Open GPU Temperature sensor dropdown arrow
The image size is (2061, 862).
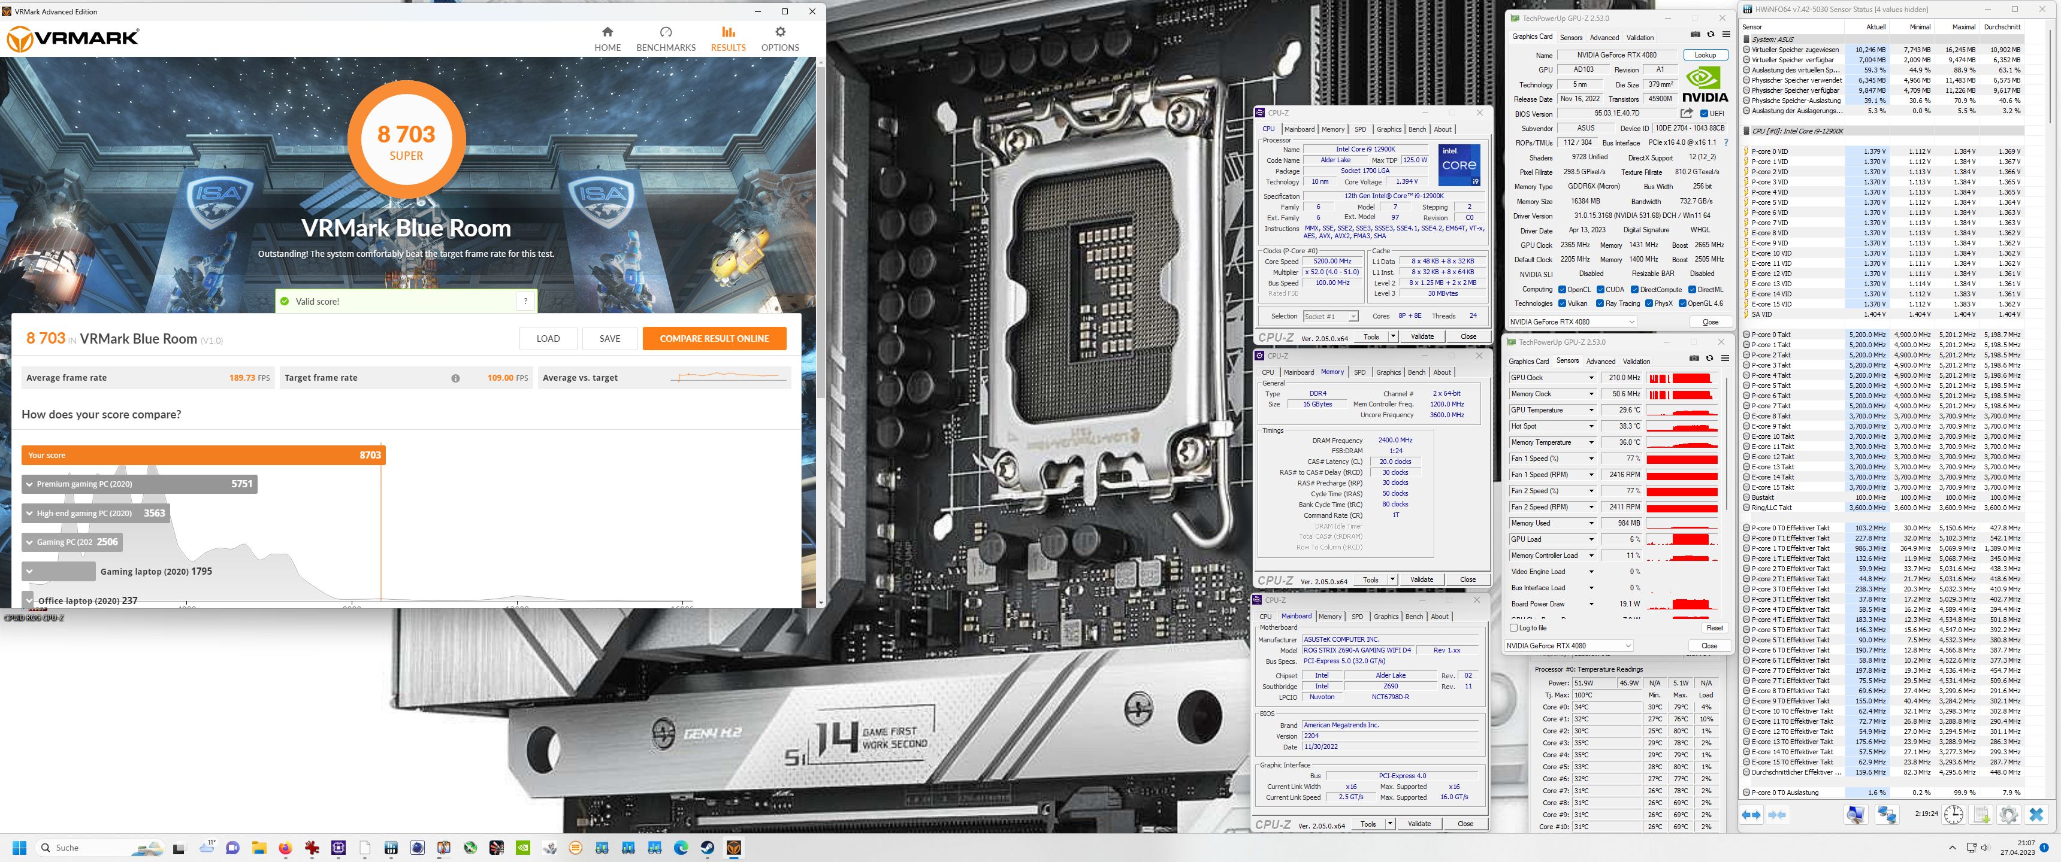(x=1591, y=410)
